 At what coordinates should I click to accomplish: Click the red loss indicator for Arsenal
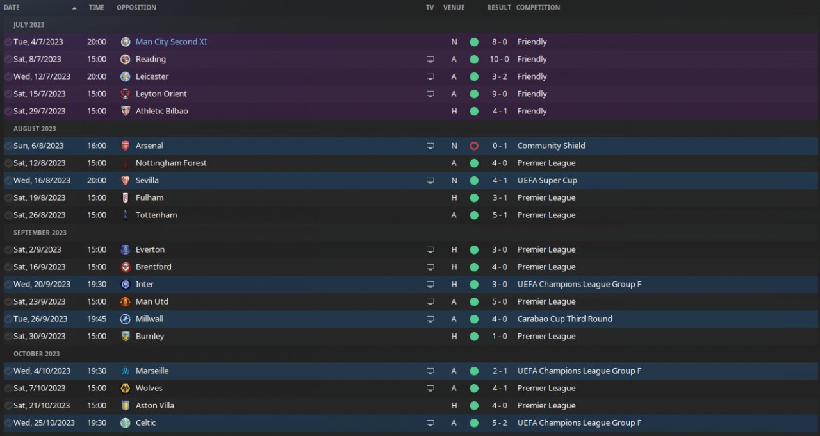[x=474, y=146]
